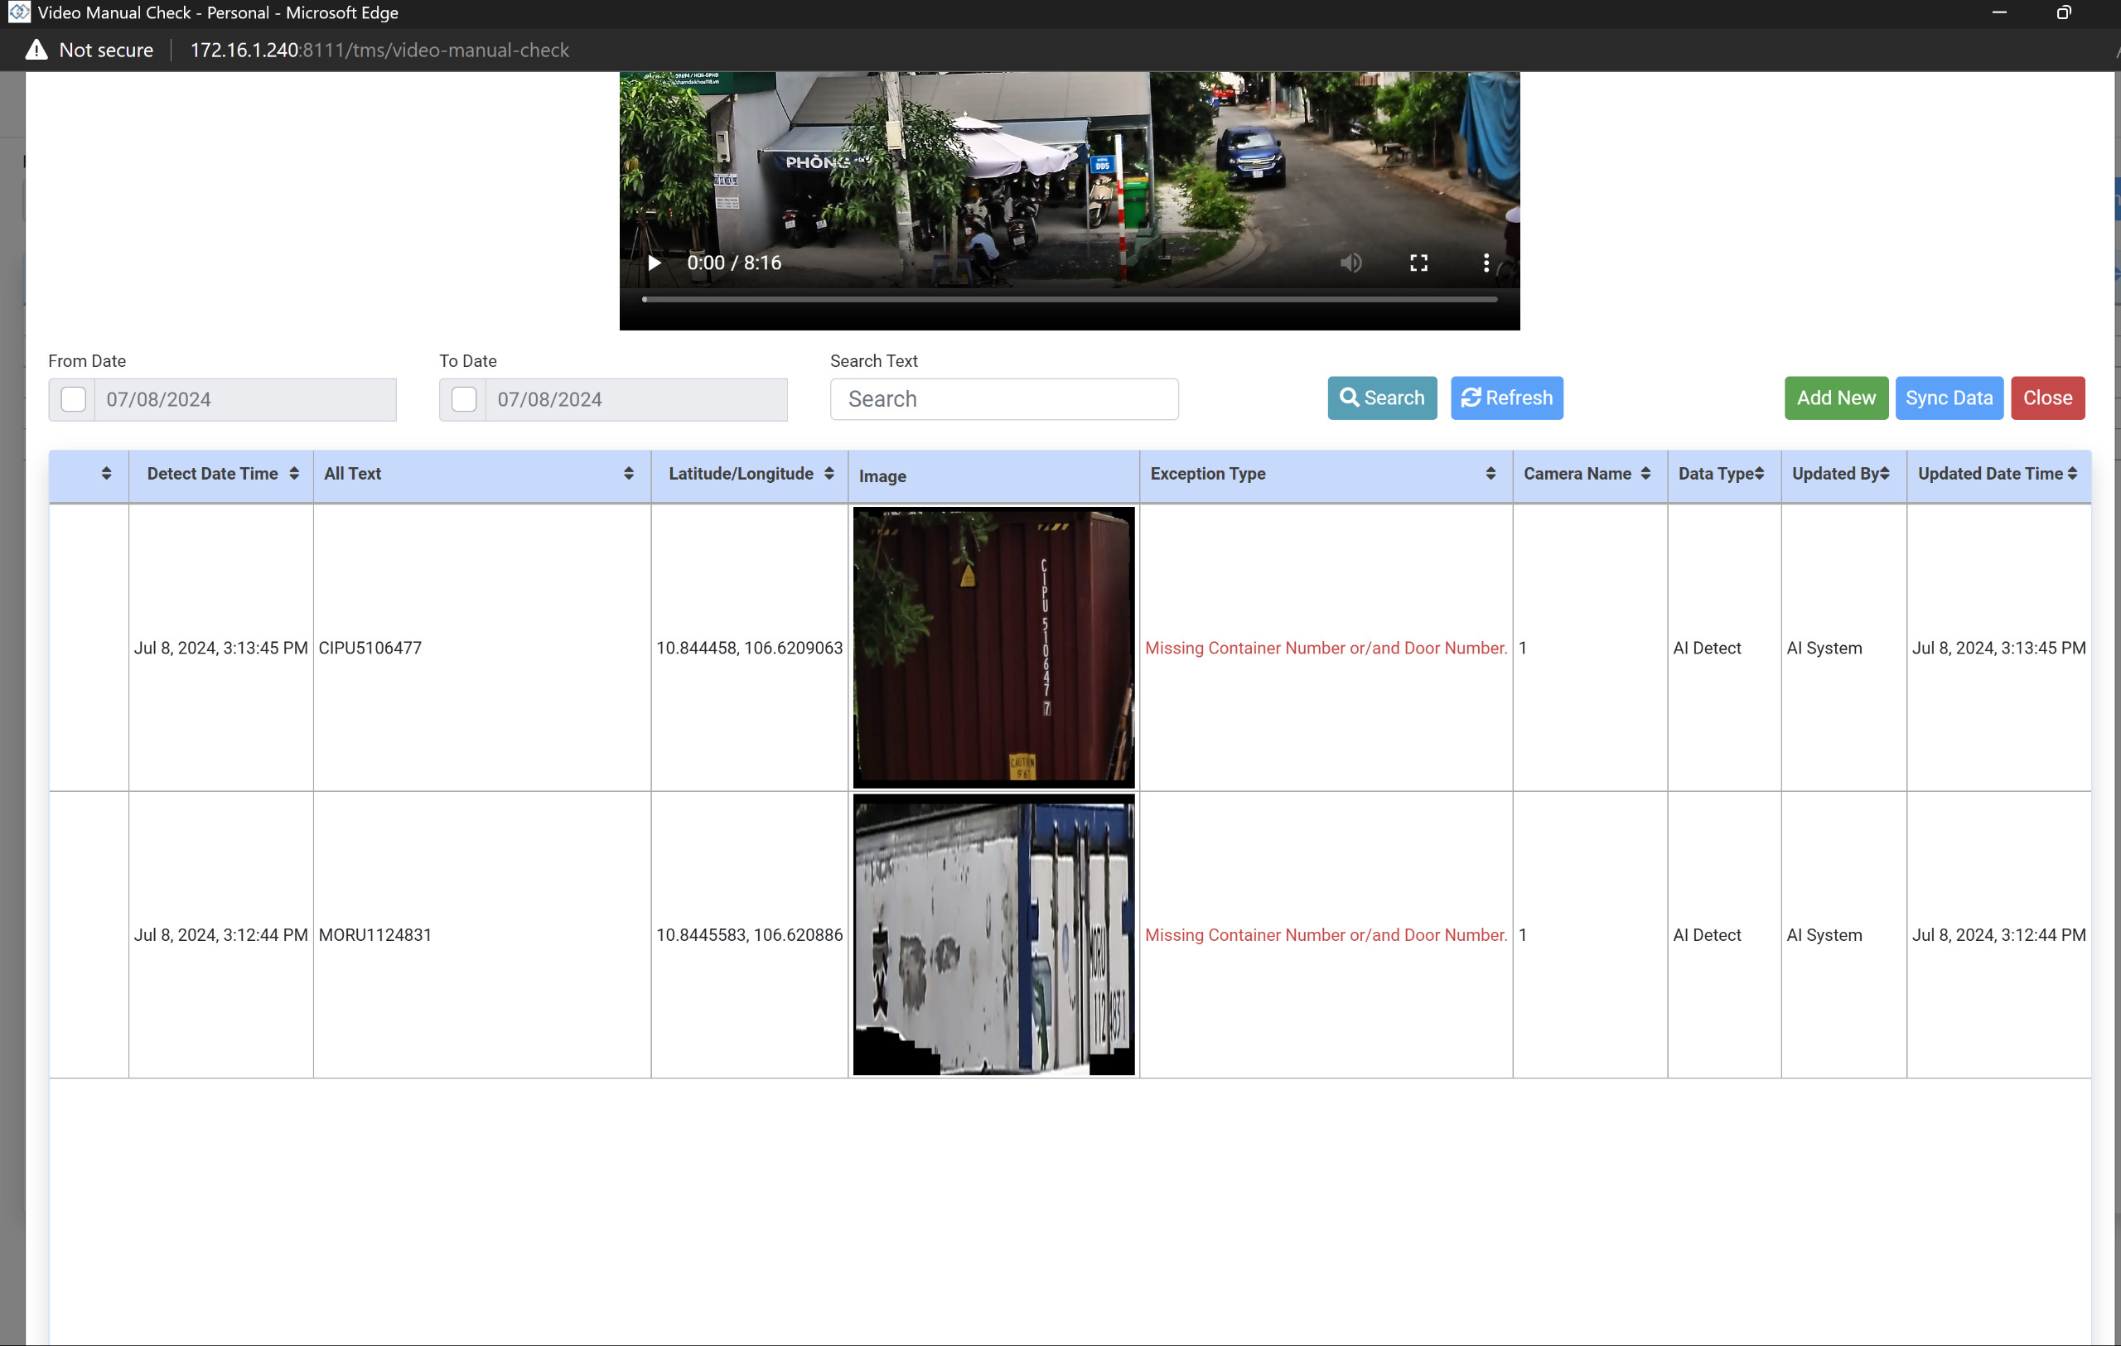
Task: Mute the video with speaker icon
Action: point(1350,263)
